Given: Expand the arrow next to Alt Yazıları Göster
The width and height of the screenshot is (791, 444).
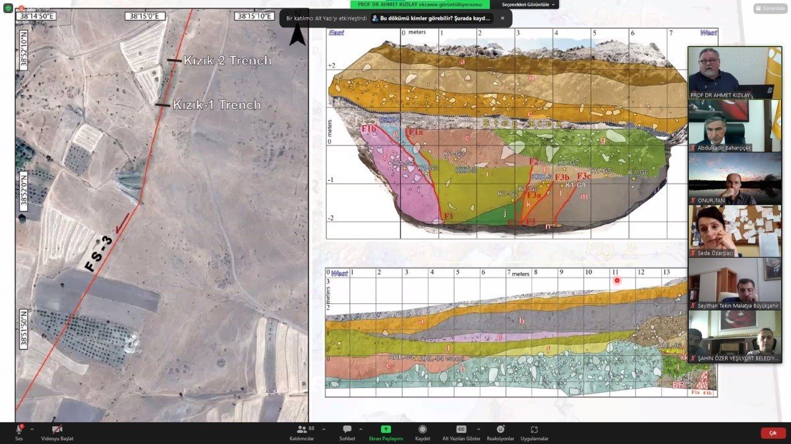Looking at the screenshot, I should 477,429.
